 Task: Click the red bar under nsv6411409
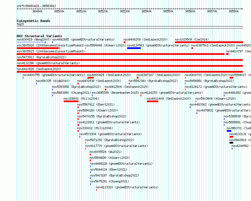pos(153,101)
